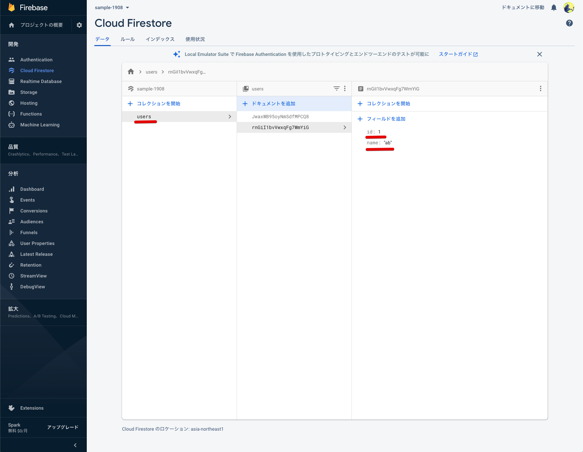This screenshot has height=452, width=583.
Task: Click rnGiI1bvVwxqFg… in the breadcrumb
Action: point(187,72)
